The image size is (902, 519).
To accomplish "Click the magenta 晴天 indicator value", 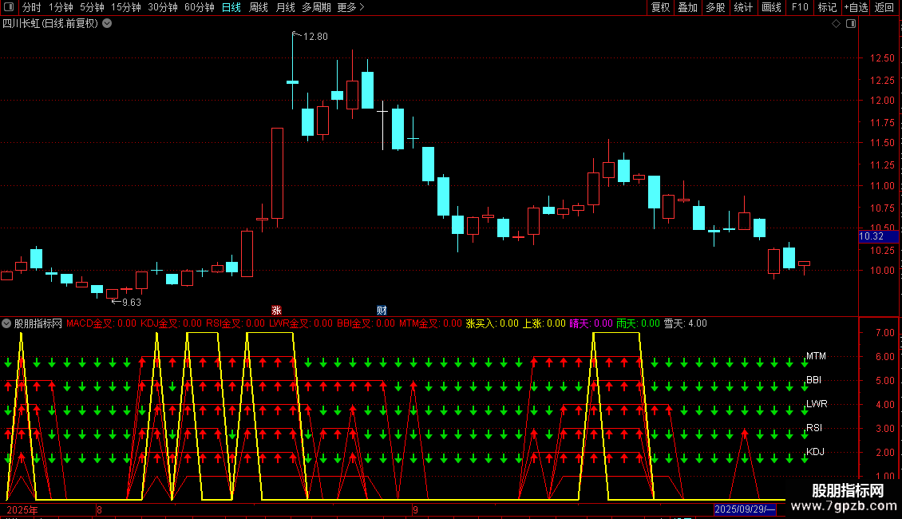I will [591, 323].
